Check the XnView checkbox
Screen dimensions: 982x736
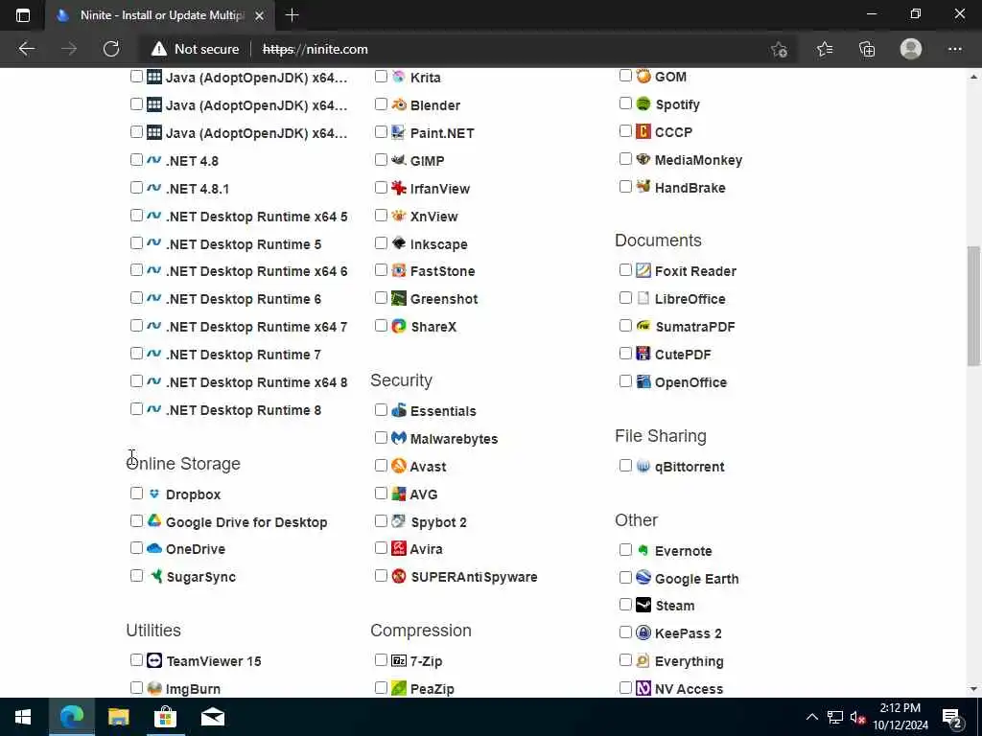381,216
